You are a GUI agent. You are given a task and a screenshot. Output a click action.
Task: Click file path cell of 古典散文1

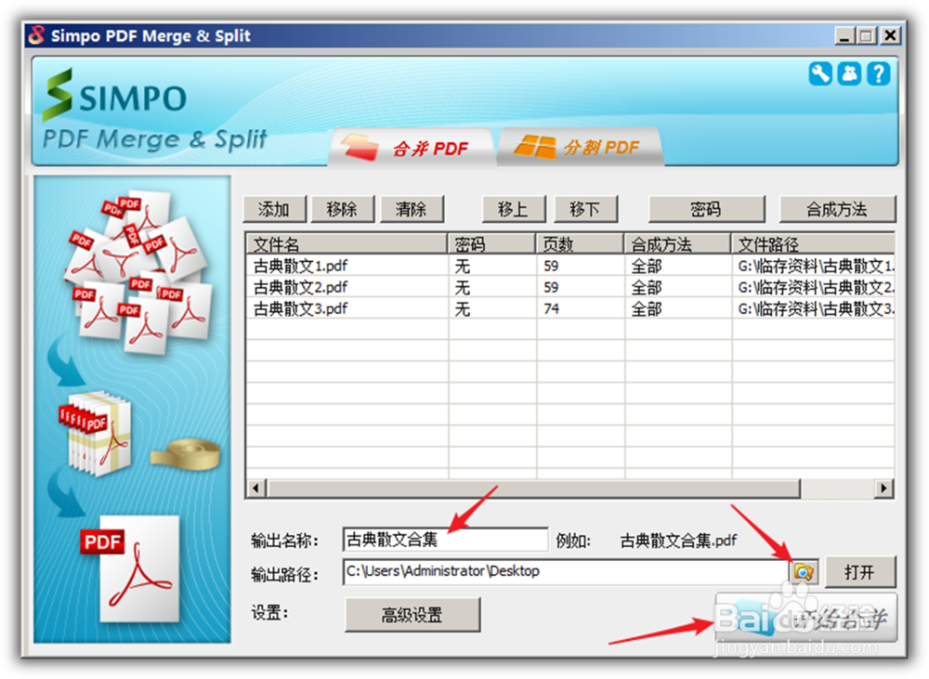tap(816, 266)
